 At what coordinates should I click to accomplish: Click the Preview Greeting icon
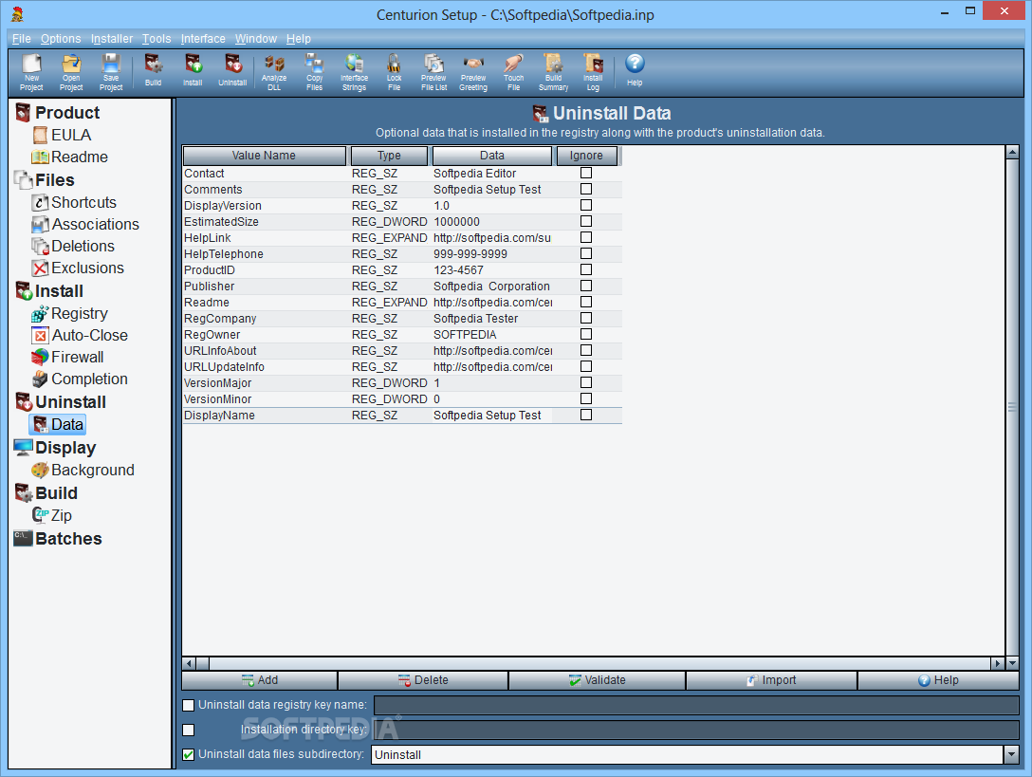click(473, 72)
